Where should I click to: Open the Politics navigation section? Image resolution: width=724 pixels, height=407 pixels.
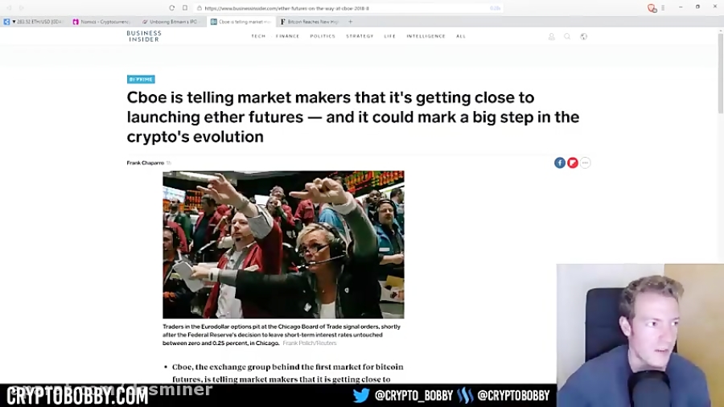tap(323, 36)
